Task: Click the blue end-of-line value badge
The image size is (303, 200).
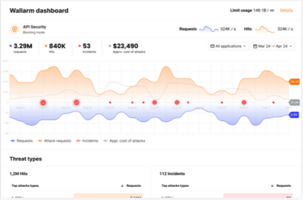Action: pos(294,115)
